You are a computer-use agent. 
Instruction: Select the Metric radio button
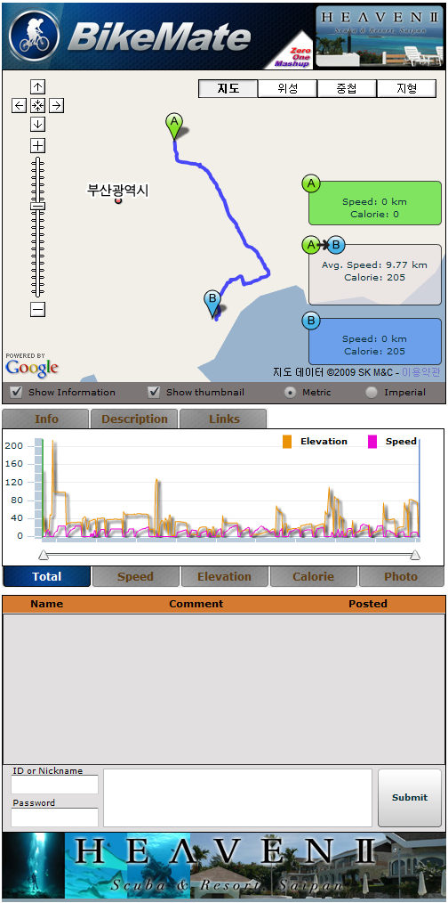coord(291,392)
